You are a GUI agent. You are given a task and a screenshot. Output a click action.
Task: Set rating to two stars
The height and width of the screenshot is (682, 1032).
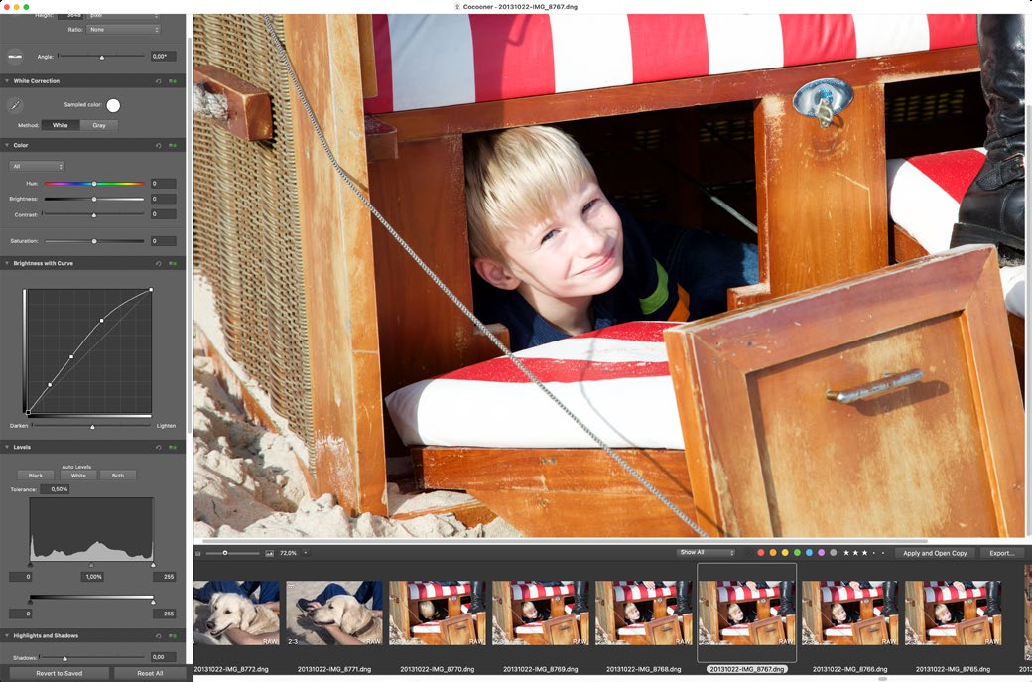coord(855,553)
